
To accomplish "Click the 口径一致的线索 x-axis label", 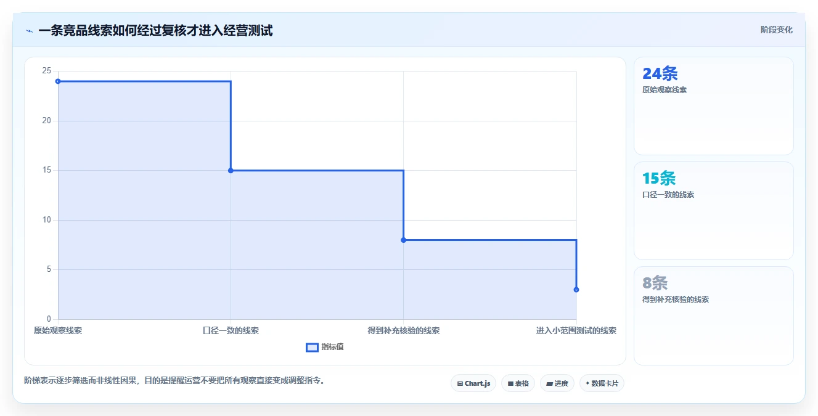I will 231,330.
